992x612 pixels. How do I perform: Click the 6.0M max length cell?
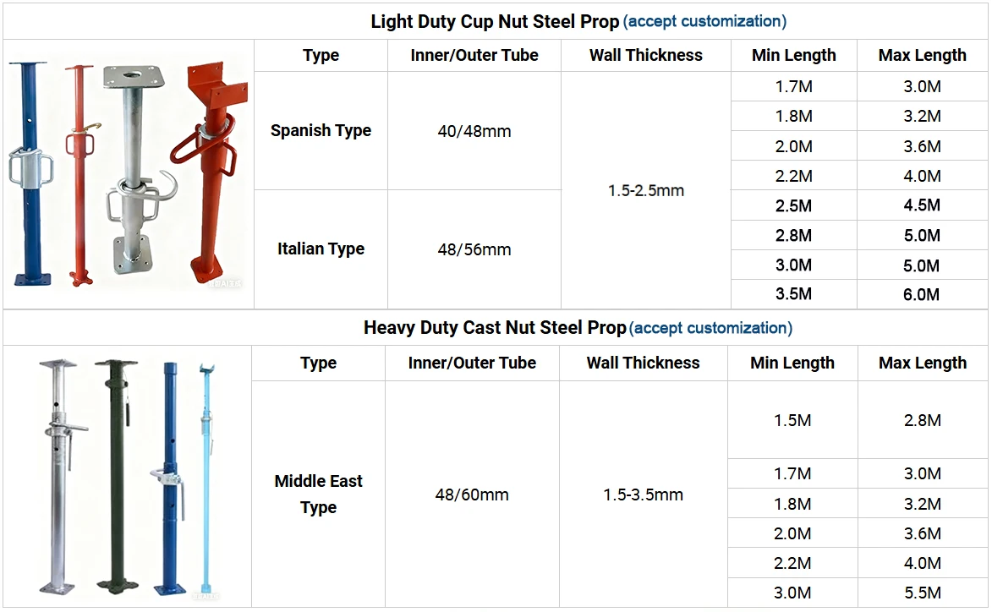[922, 295]
